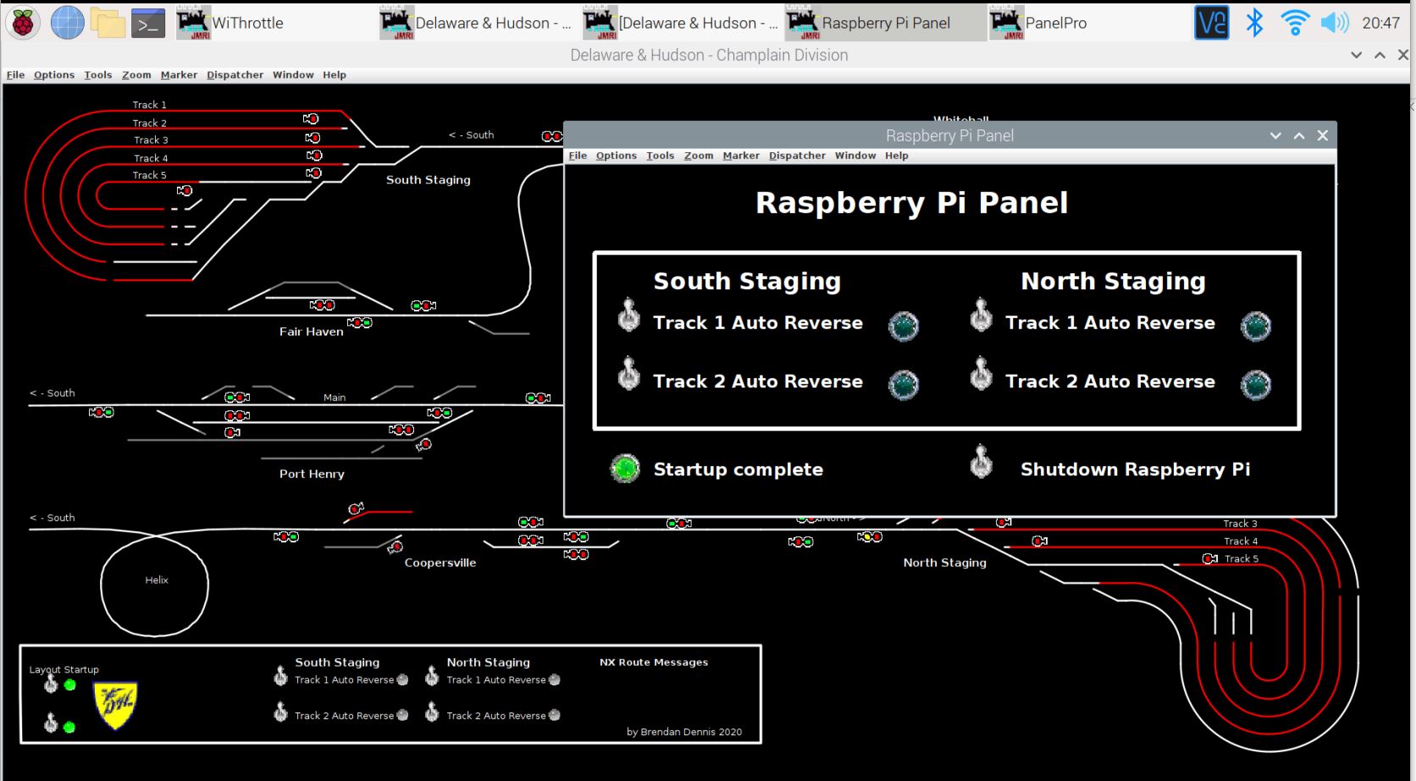Click the signal head beside South Staging Track 3

(313, 156)
